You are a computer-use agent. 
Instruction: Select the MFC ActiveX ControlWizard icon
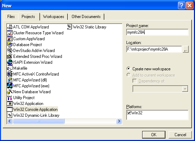pyautogui.click(x=10, y=74)
